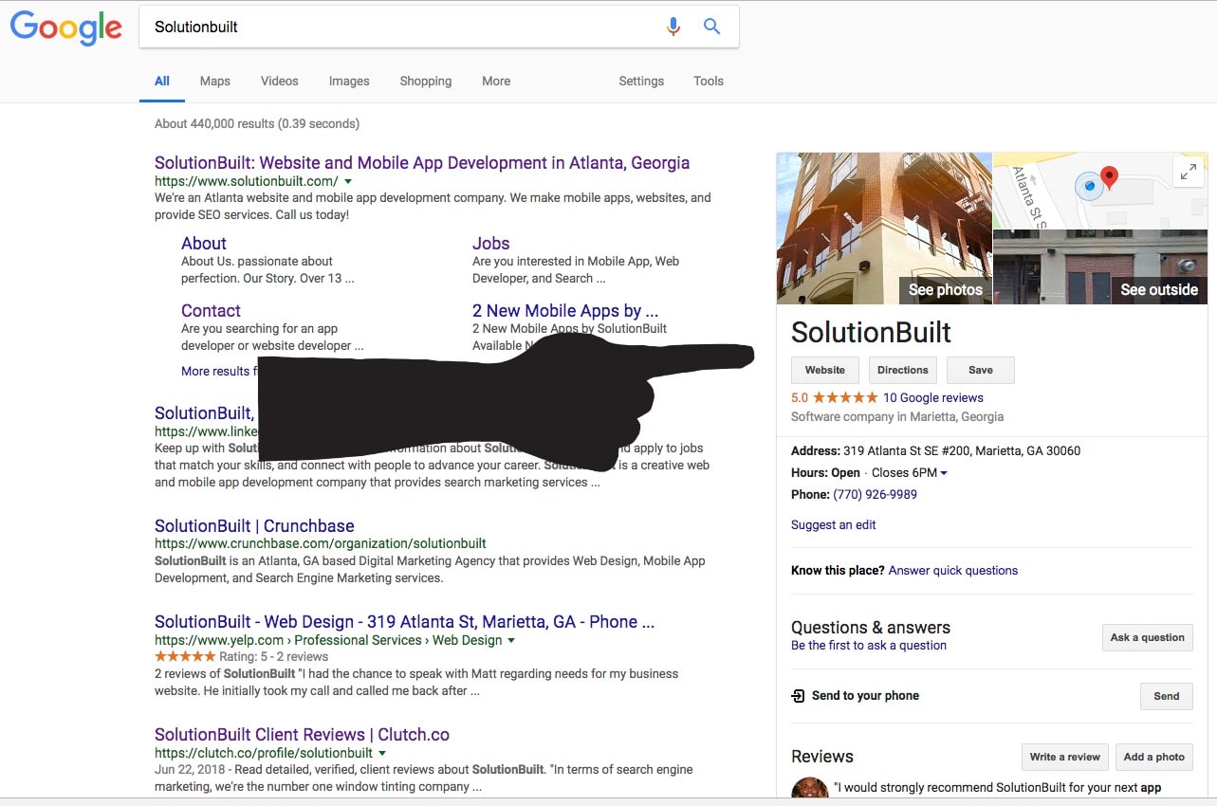Click Write a review button

(1064, 757)
